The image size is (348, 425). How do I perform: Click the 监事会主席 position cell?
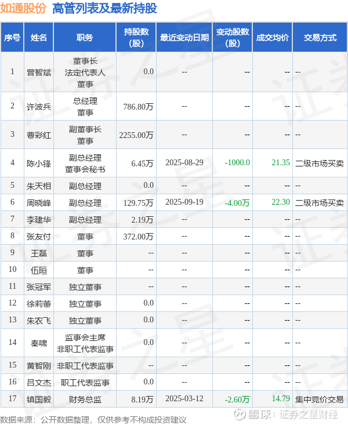tap(85, 343)
